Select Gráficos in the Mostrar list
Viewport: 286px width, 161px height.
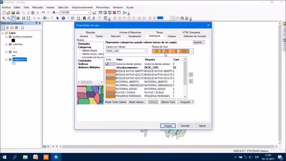tap(83, 64)
